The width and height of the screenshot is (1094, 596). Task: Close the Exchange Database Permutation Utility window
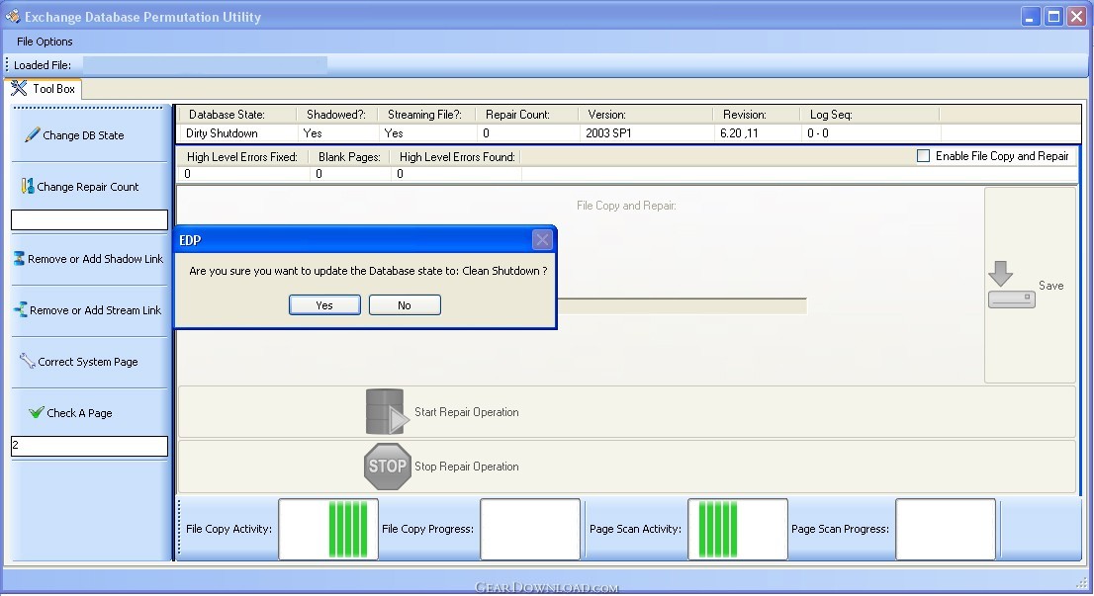tap(1076, 17)
